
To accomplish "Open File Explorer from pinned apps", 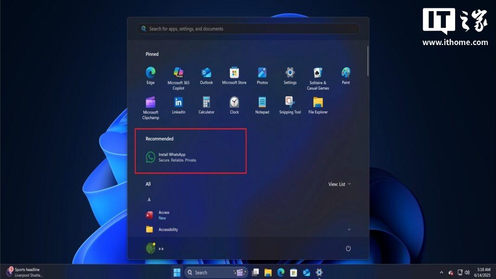I will 318,105.
